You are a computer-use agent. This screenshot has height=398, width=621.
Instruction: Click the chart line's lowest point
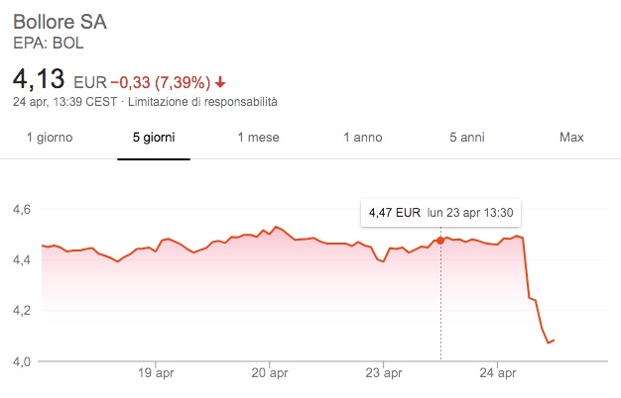click(549, 343)
